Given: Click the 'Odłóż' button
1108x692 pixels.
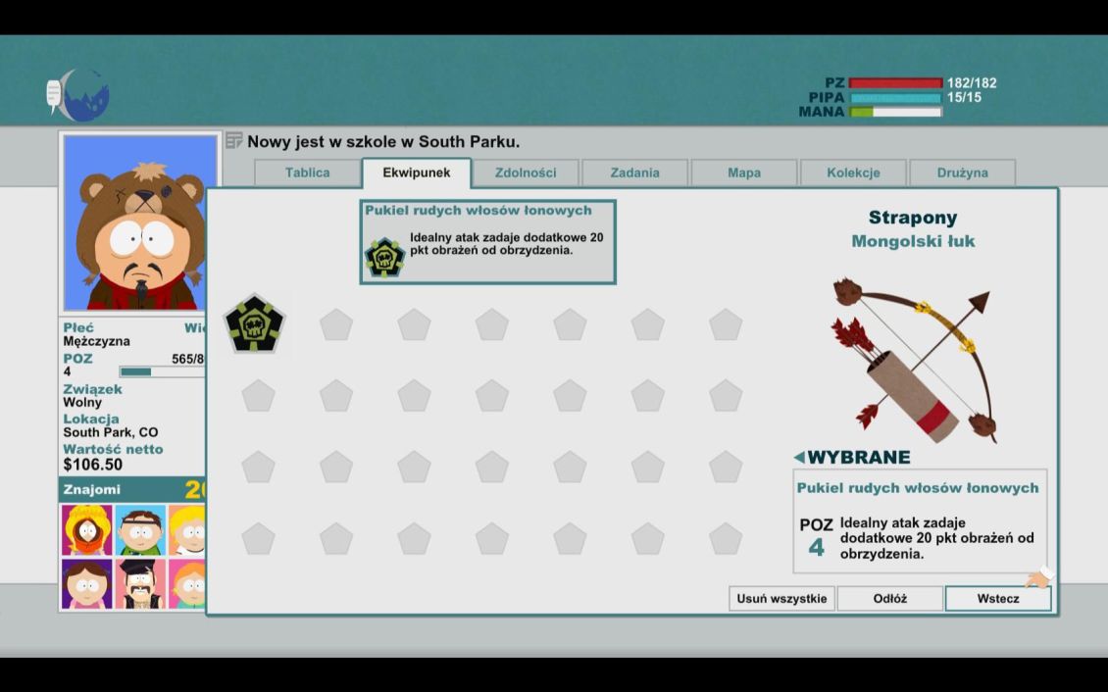Looking at the screenshot, I should (889, 599).
